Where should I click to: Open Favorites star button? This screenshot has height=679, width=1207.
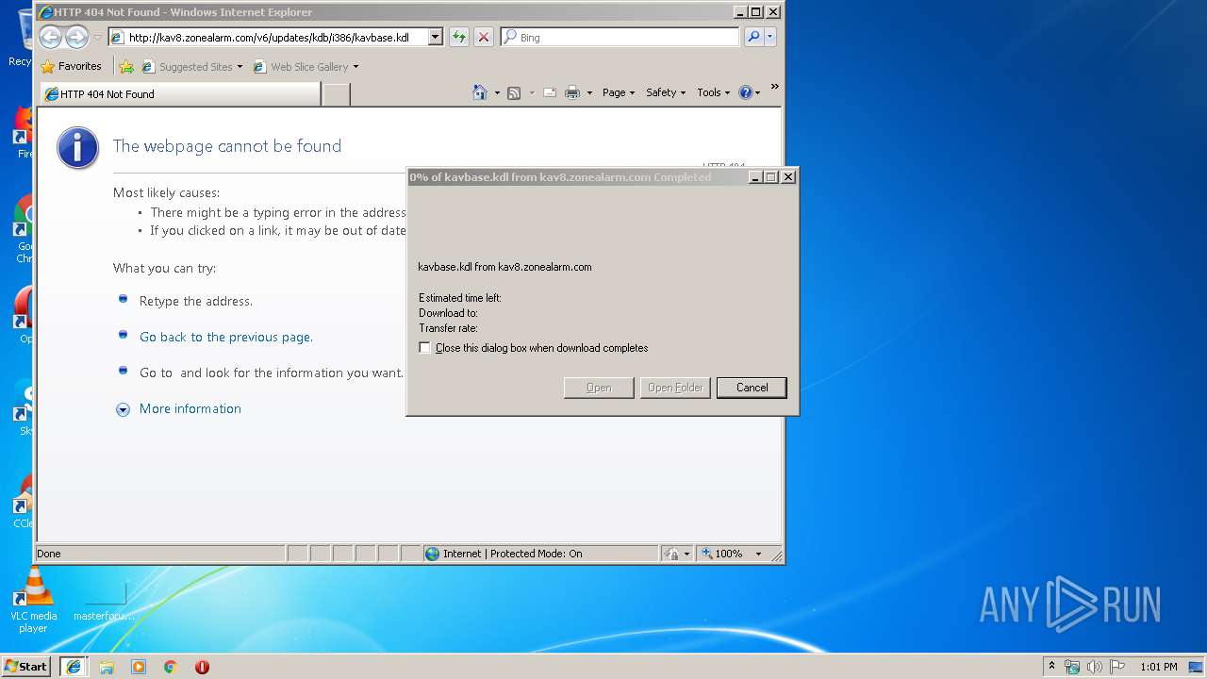coord(72,66)
